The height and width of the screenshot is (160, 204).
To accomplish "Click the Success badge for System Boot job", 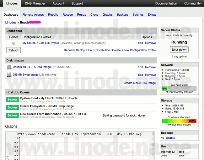I will coord(13,100).
